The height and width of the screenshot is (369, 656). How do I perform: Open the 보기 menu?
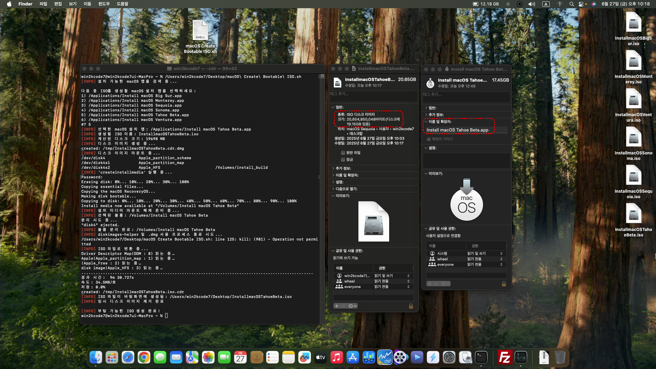click(73, 4)
